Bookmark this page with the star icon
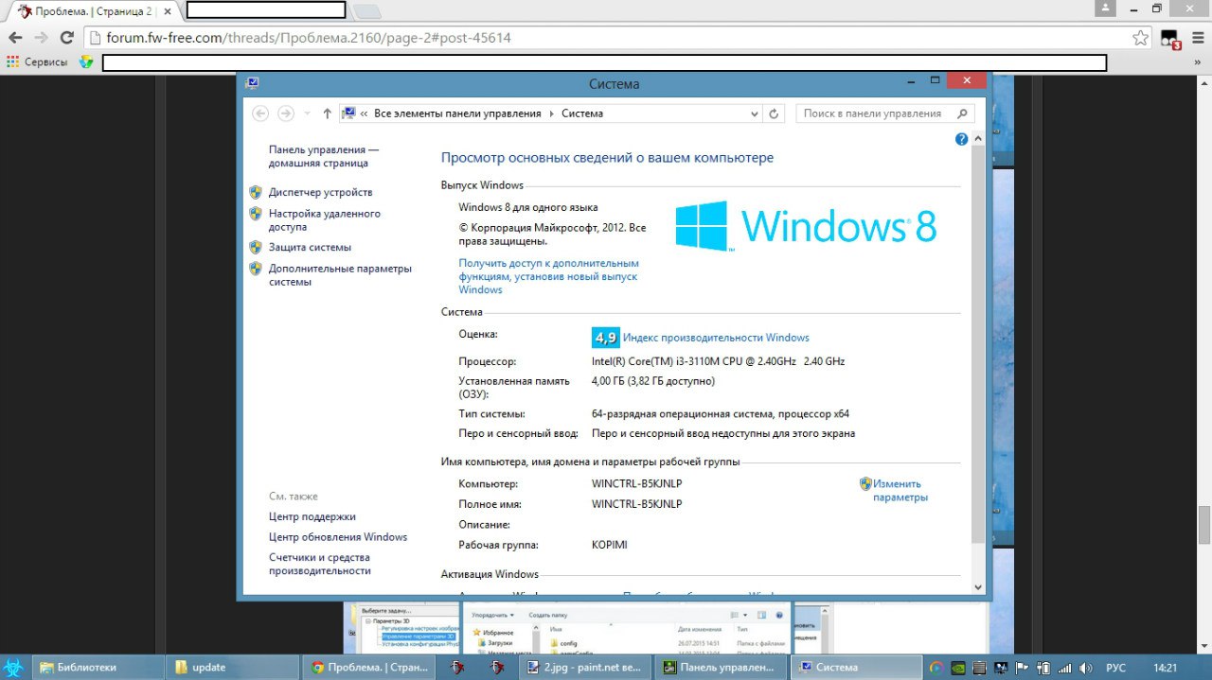1212x680 pixels. click(1141, 38)
